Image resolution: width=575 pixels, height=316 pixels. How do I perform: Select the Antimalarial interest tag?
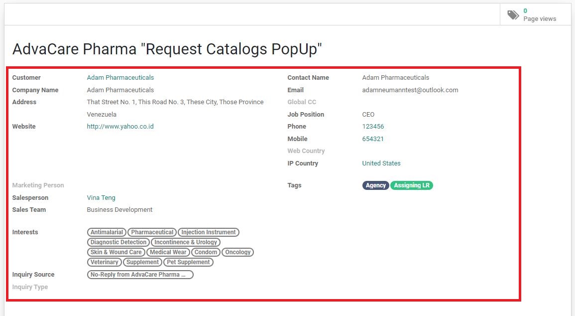107,232
